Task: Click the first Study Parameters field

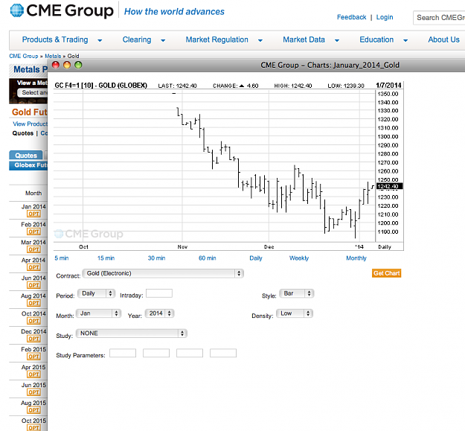Action: coord(123,353)
